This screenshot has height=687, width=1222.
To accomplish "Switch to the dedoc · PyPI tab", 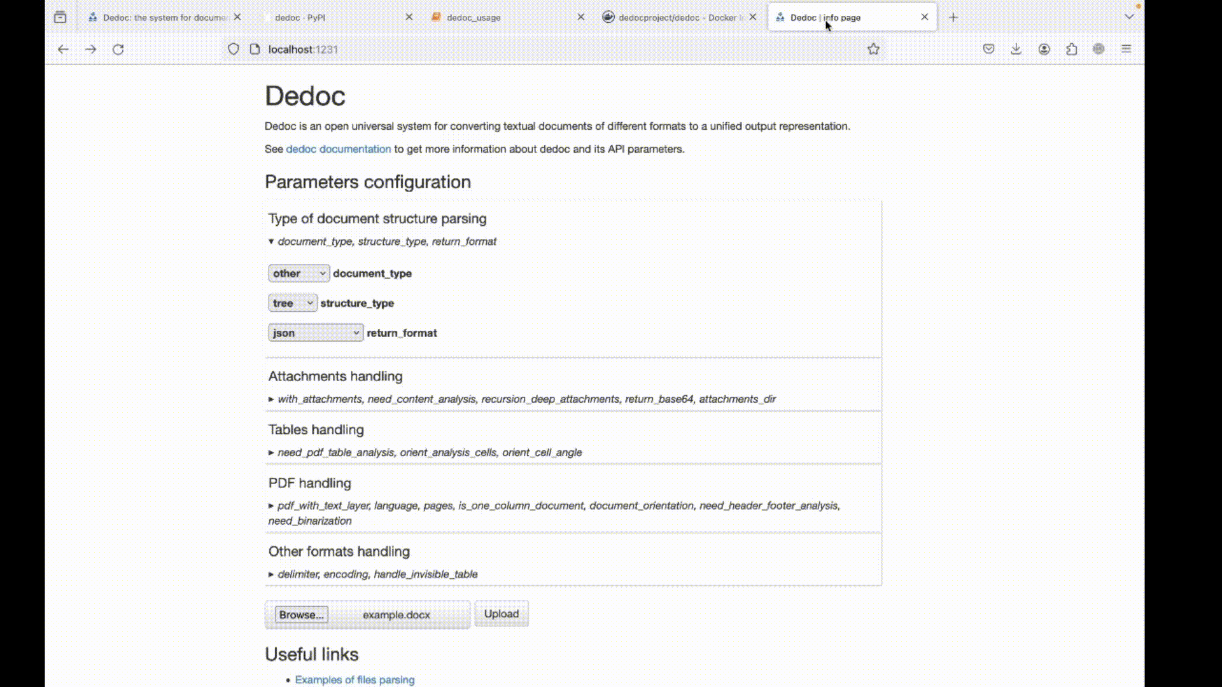I will click(x=299, y=17).
